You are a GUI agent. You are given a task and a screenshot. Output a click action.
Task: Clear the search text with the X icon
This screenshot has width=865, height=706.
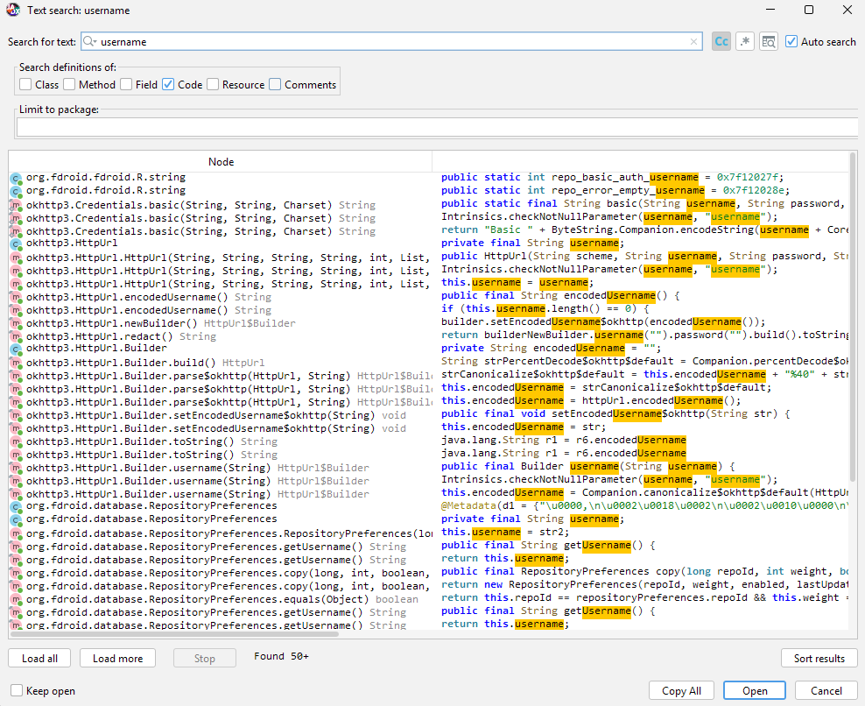pos(694,41)
